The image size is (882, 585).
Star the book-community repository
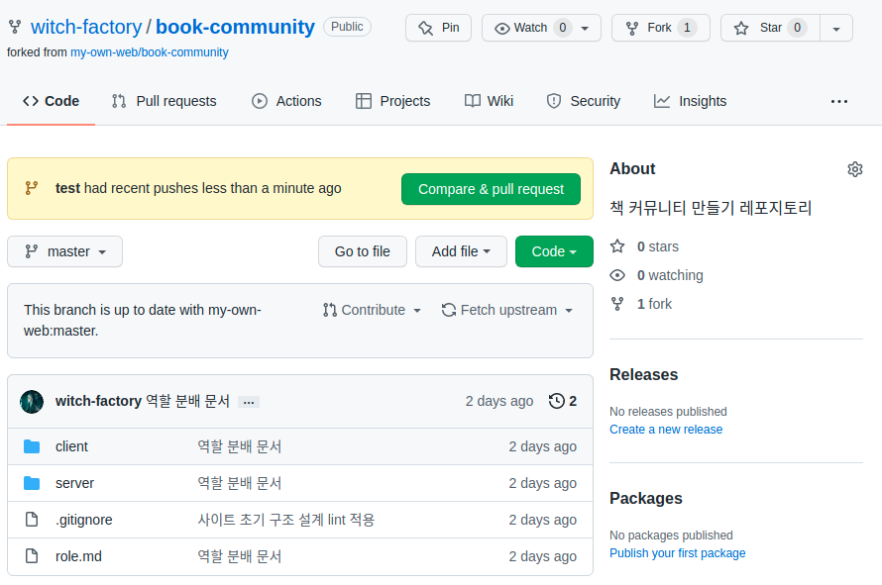[770, 28]
